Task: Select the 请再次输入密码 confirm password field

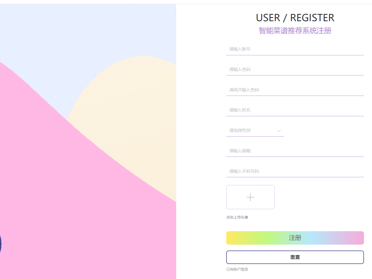Action: (295, 90)
